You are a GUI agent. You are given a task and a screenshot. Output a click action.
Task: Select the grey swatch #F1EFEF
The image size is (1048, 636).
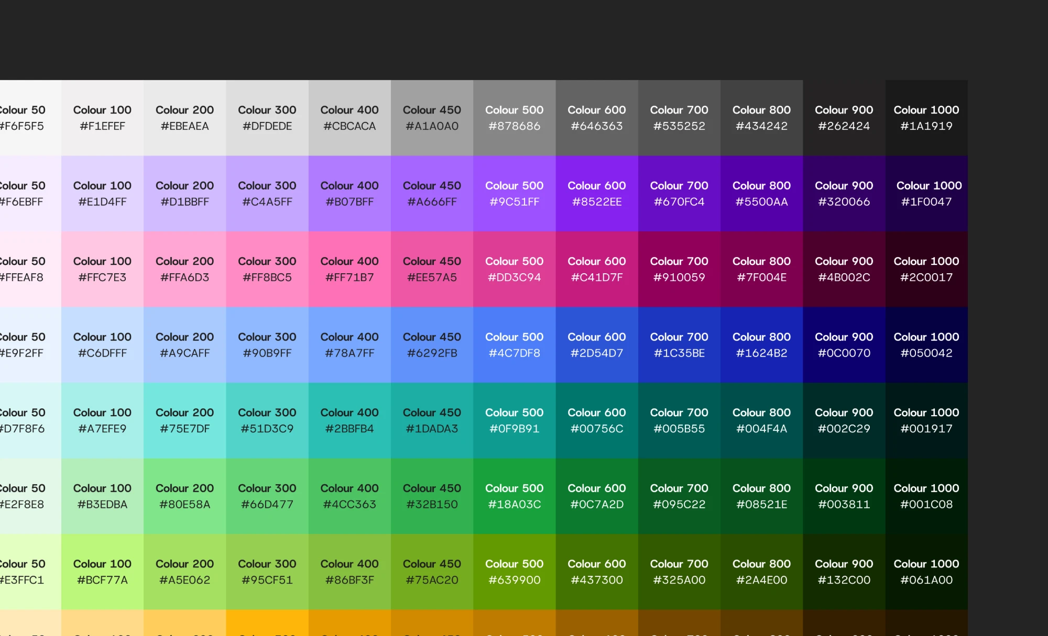pyautogui.click(x=102, y=118)
